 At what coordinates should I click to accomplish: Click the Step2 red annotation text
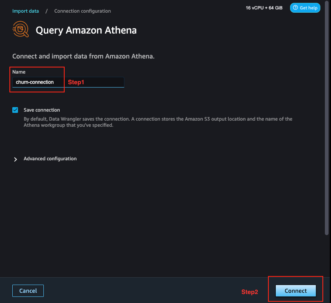pyautogui.click(x=250, y=292)
